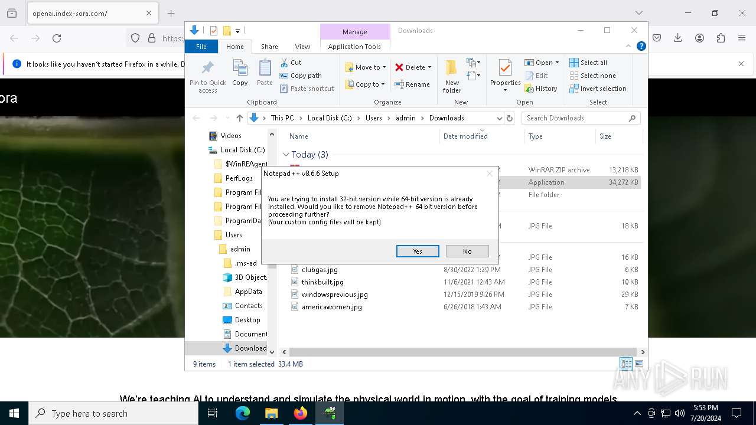Switch to Details view layout
The height and width of the screenshot is (425, 756).
[x=626, y=364]
